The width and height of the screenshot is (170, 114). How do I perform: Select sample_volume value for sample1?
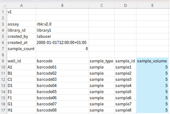tap(152, 67)
